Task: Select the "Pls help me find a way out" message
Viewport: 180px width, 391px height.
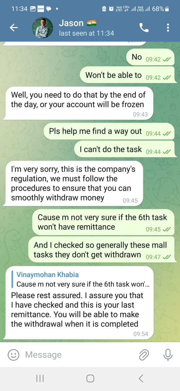Action: tap(109, 131)
